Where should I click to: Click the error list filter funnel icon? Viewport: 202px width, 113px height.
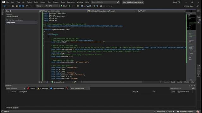pos(67,89)
